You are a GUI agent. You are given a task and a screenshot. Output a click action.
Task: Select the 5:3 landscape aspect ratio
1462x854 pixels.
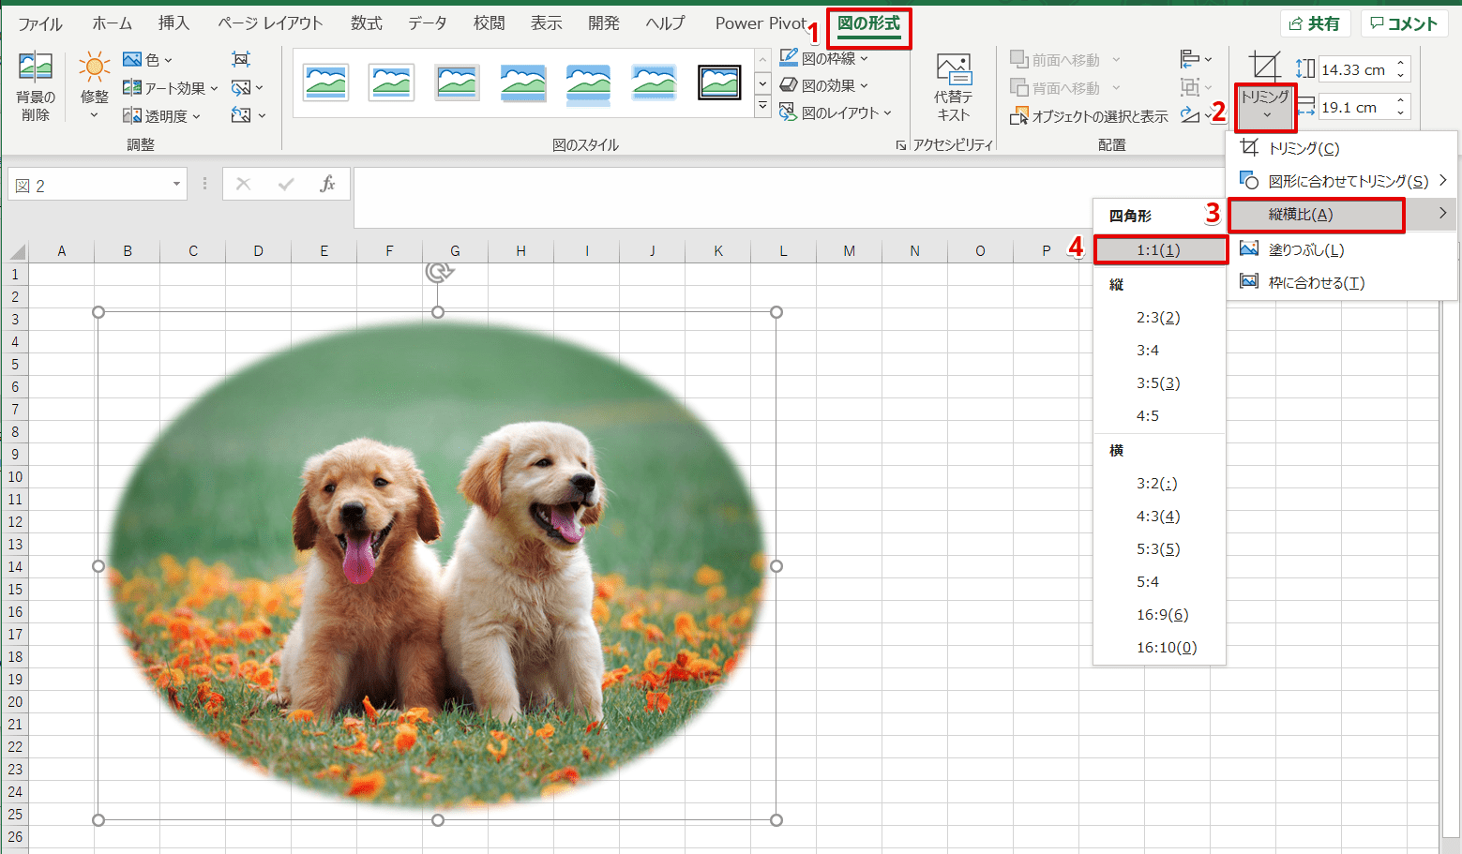click(1160, 548)
